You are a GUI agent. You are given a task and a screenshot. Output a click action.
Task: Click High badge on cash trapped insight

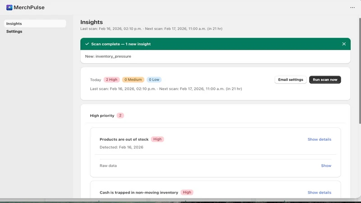coord(187,193)
